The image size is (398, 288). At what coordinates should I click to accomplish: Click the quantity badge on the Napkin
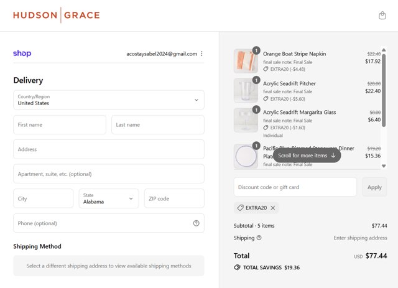pyautogui.click(x=256, y=50)
